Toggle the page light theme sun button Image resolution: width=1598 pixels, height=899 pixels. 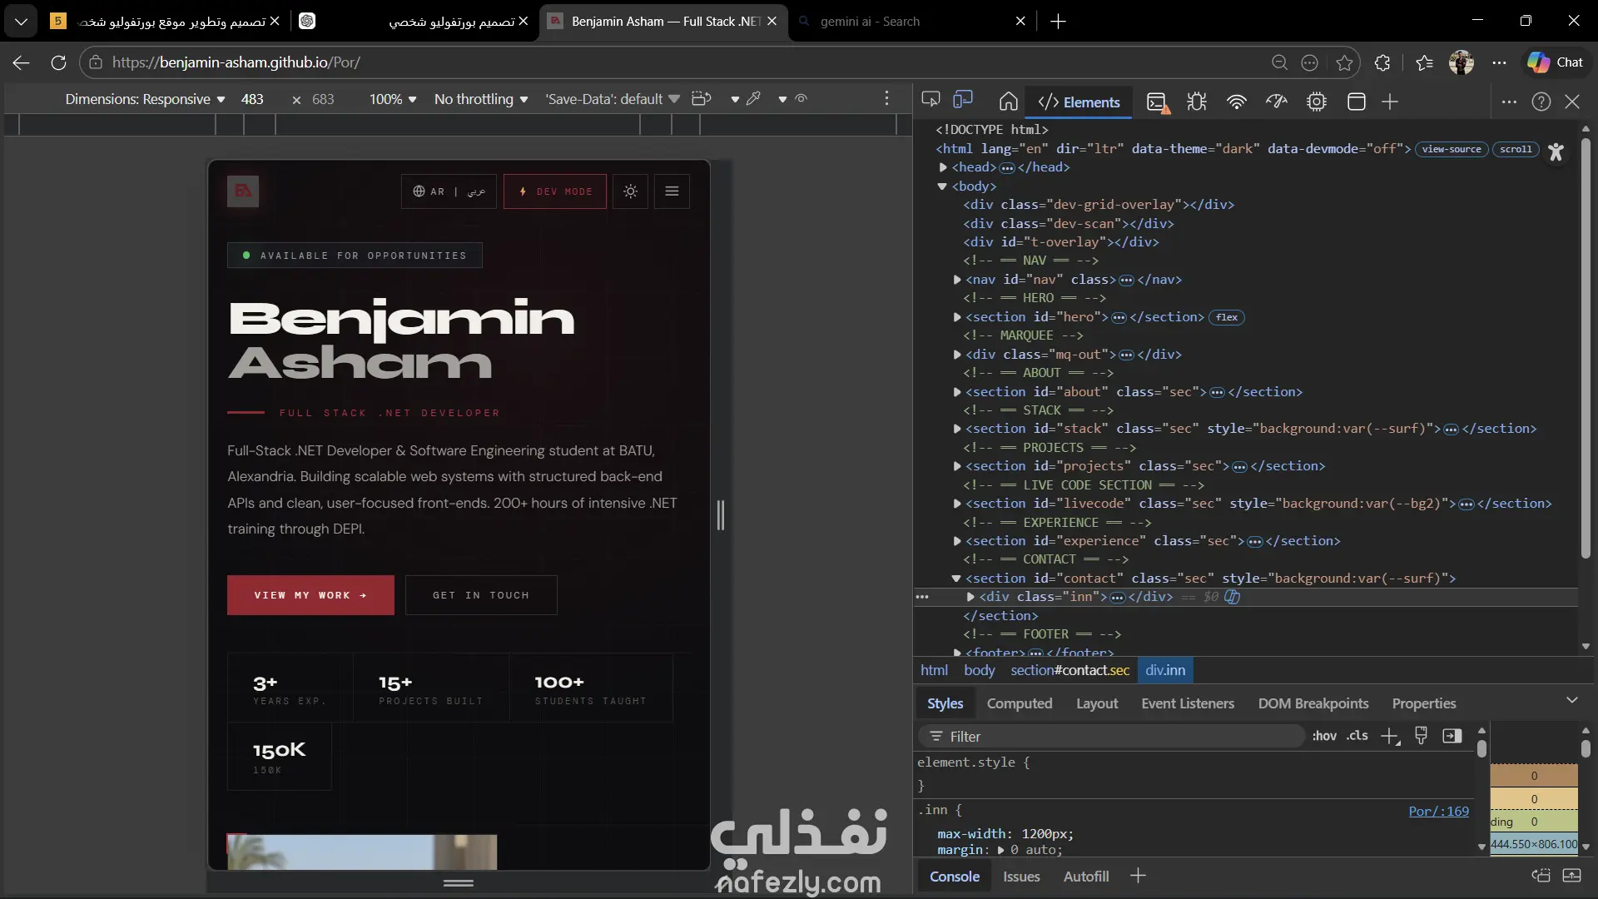point(631,191)
